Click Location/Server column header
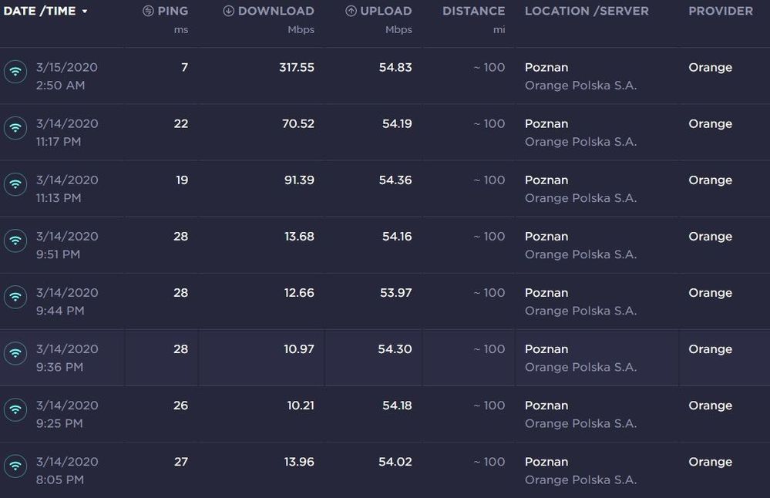The width and height of the screenshot is (770, 498). click(x=587, y=12)
